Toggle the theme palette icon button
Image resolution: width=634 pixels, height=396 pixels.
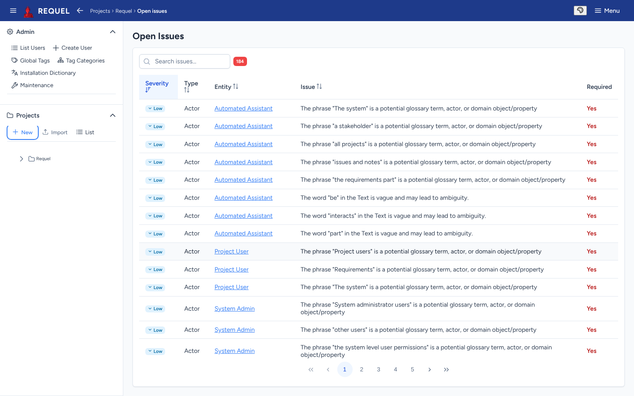pos(580,11)
